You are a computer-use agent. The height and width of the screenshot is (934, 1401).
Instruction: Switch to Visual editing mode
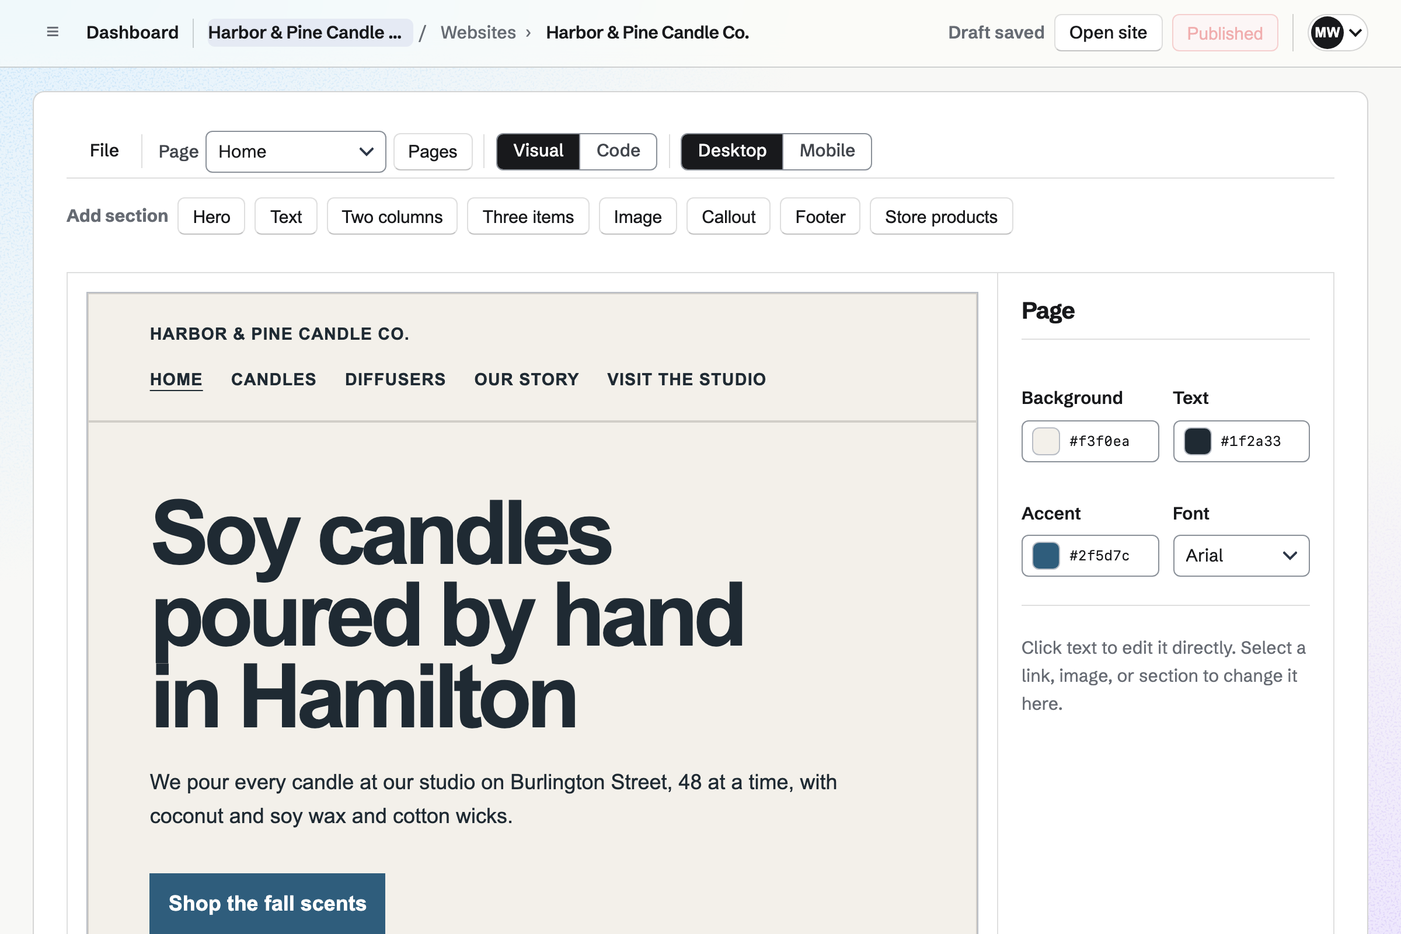[x=538, y=151]
